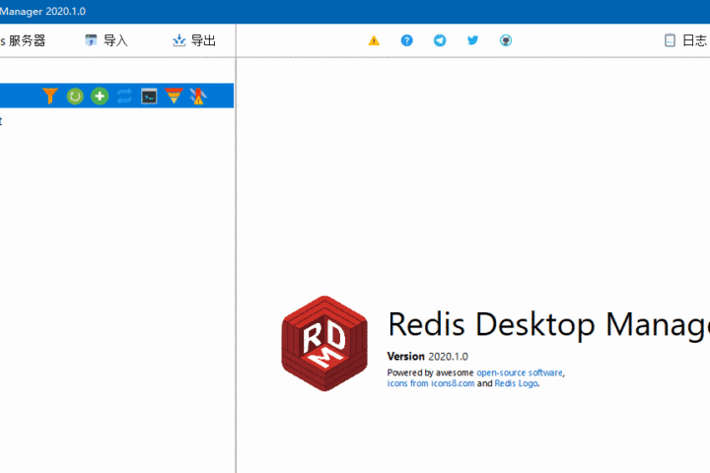Image resolution: width=710 pixels, height=473 pixels.
Task: Click the 导入 (Import) button
Action: coord(106,40)
